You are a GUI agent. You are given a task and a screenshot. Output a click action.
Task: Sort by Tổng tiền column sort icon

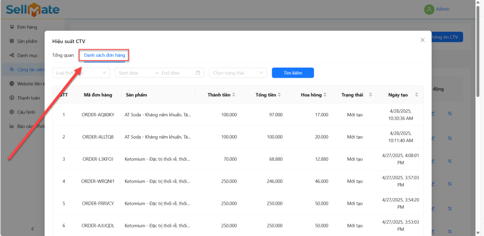pos(279,95)
